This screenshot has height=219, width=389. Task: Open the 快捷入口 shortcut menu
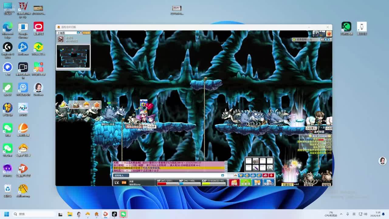[x=269, y=183]
